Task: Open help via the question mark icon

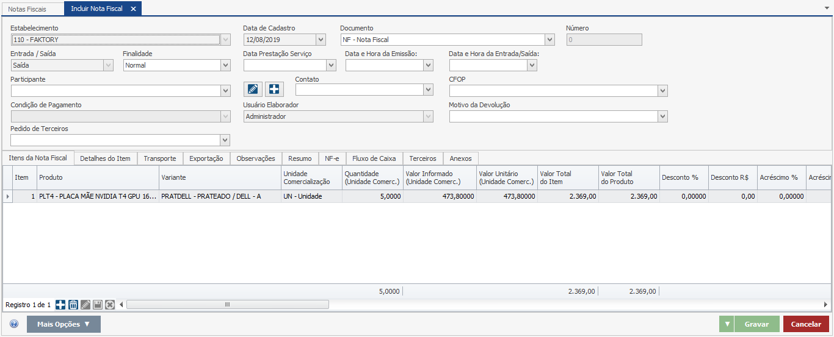Action: point(14,324)
